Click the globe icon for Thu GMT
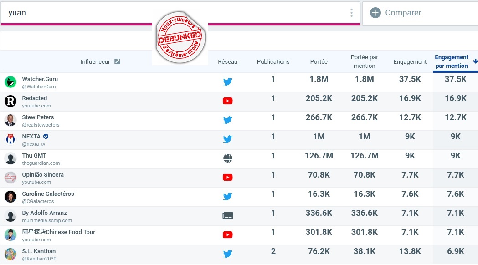 click(x=228, y=158)
